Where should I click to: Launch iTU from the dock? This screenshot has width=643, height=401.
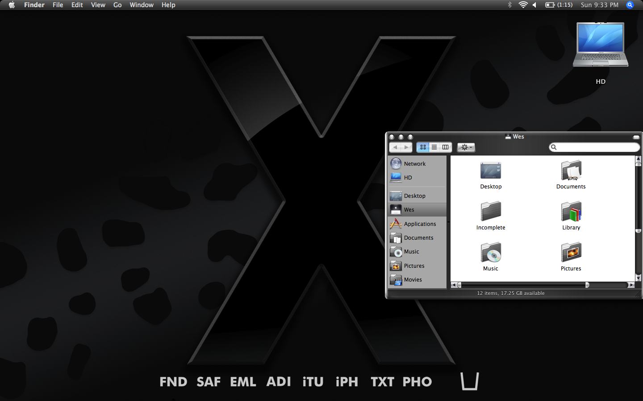(313, 382)
